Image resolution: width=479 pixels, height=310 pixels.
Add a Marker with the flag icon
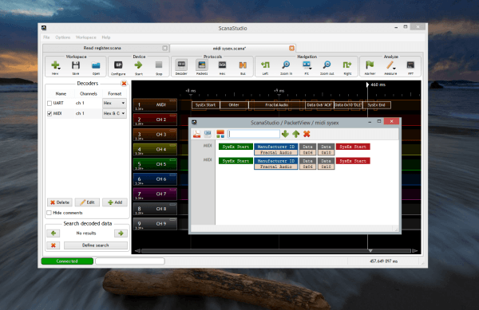click(x=370, y=65)
